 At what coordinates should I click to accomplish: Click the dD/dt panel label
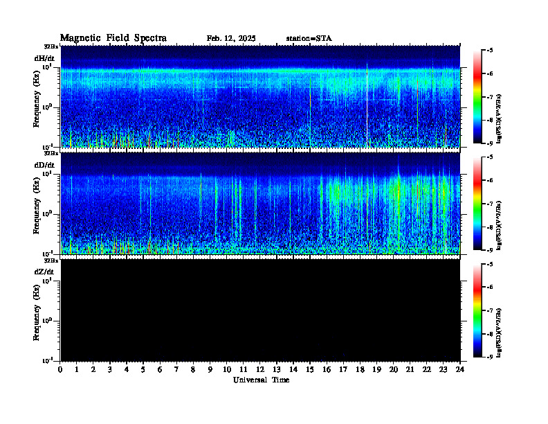click(44, 165)
